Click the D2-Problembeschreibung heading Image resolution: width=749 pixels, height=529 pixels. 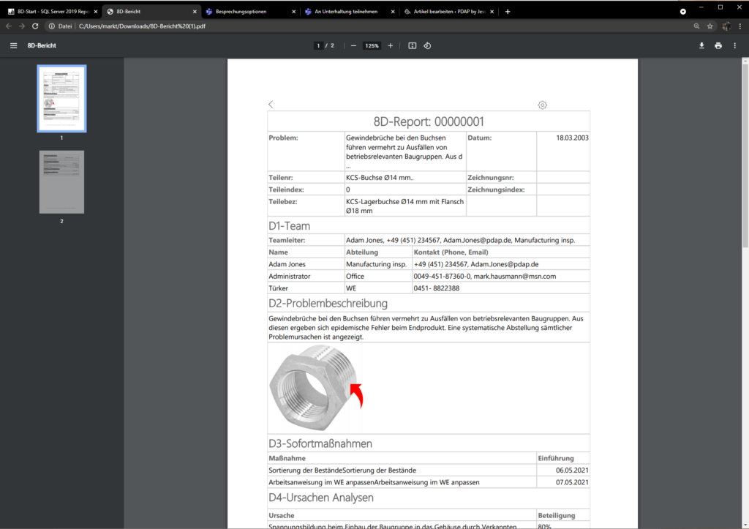coord(328,304)
